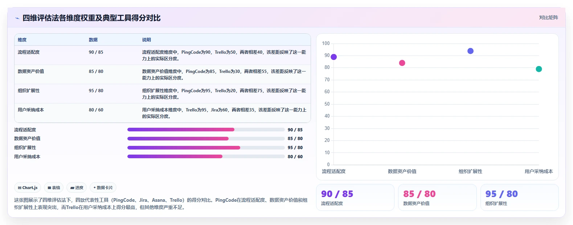
Task: Open the 85 / 80 数据资产价值 data card
Action: pos(437,197)
